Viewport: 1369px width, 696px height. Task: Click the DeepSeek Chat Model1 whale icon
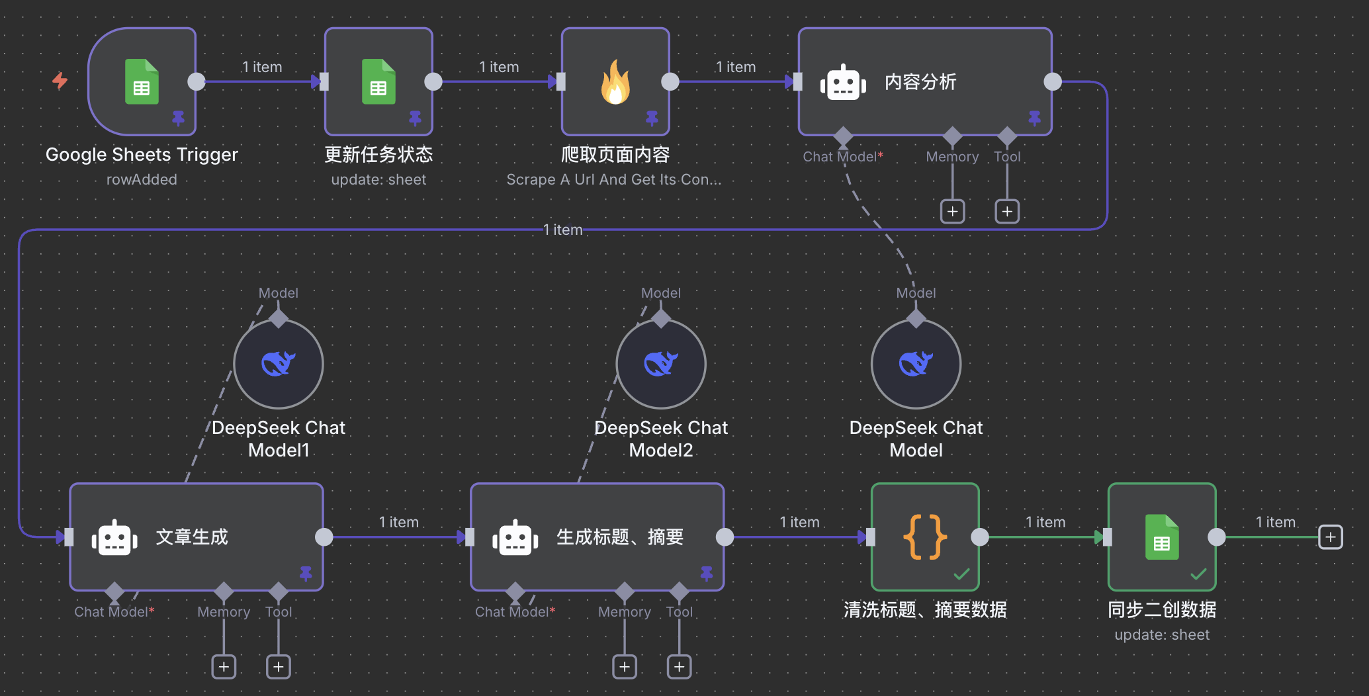point(279,364)
